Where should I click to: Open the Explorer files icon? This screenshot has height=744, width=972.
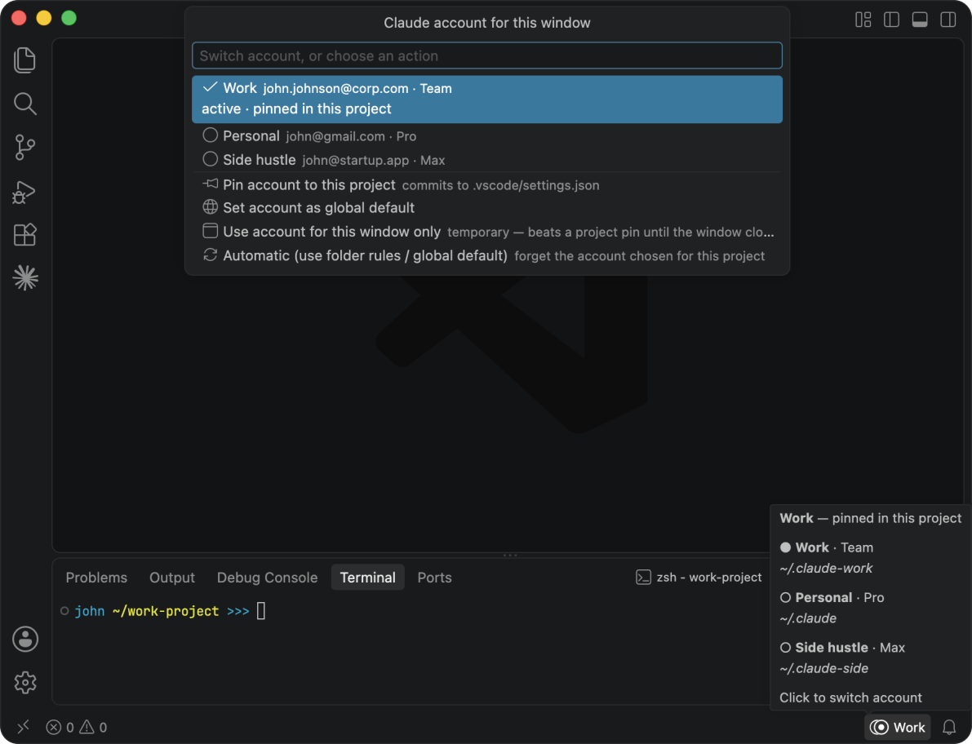(x=24, y=60)
